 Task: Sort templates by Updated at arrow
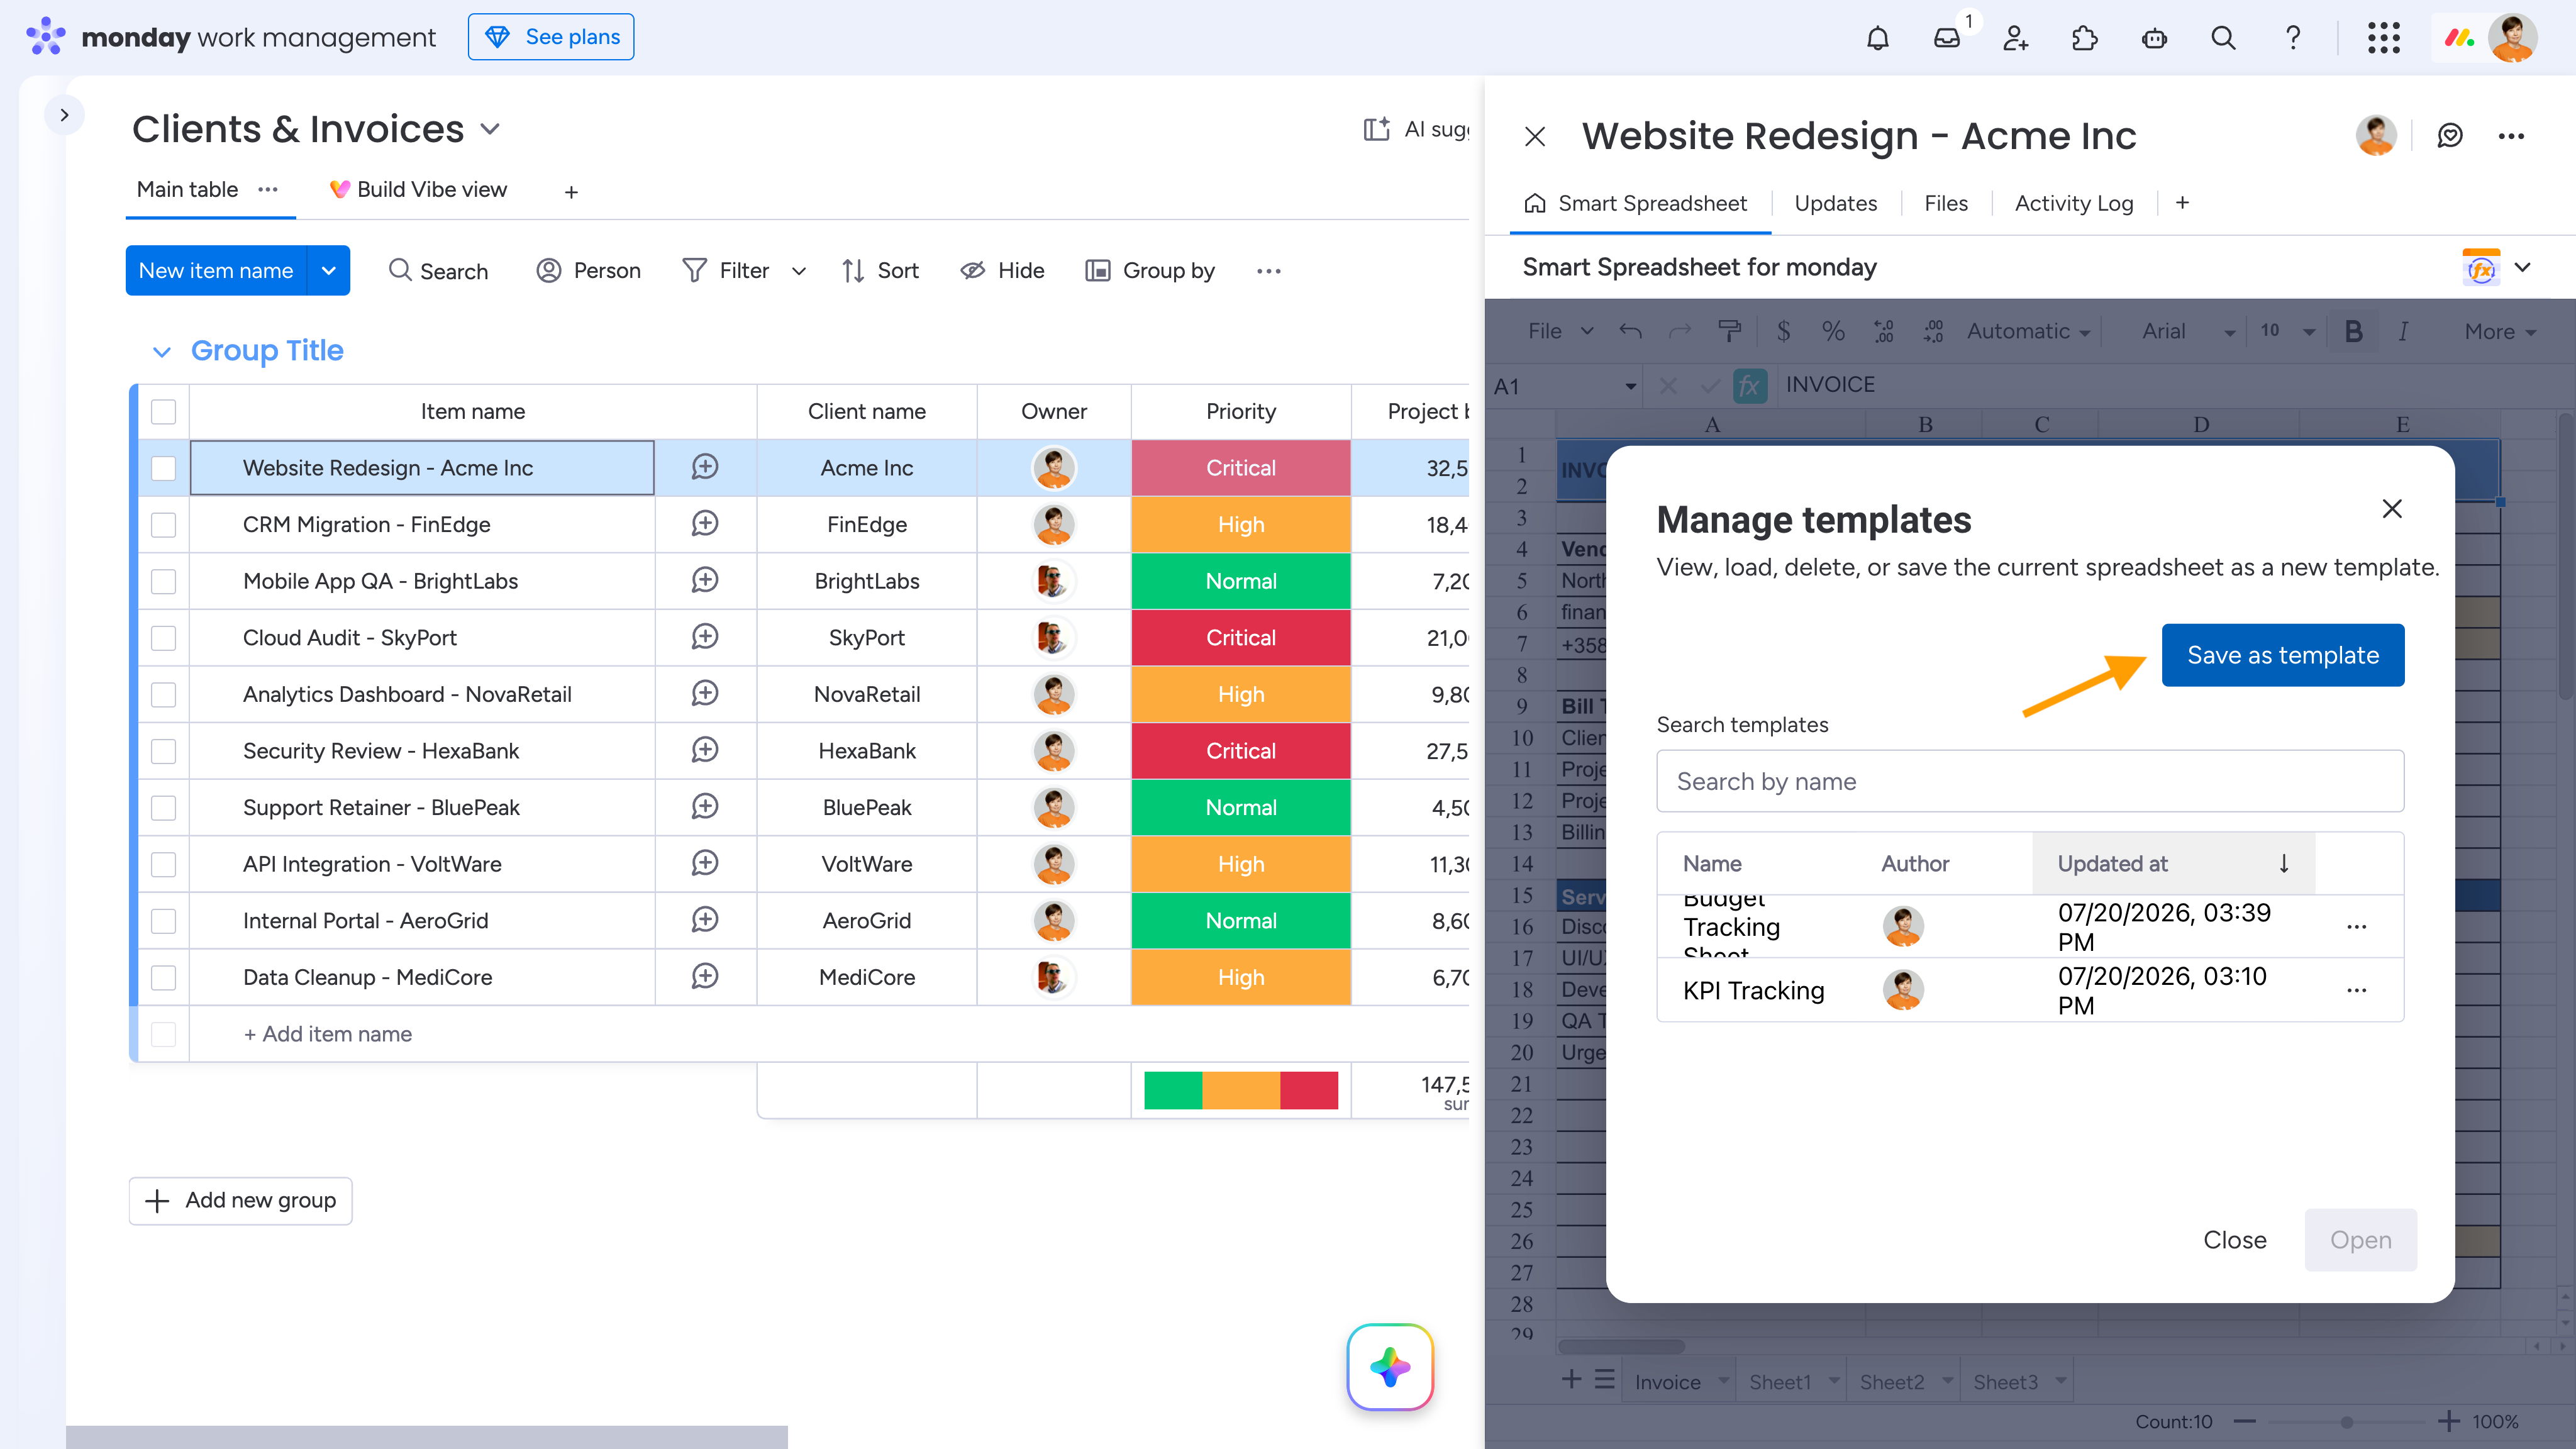[2284, 863]
